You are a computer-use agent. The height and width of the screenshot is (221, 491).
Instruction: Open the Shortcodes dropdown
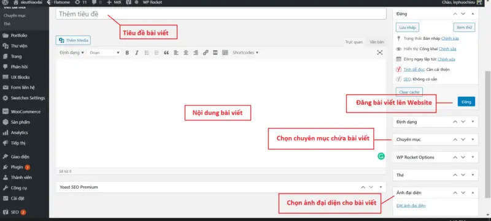pos(245,53)
